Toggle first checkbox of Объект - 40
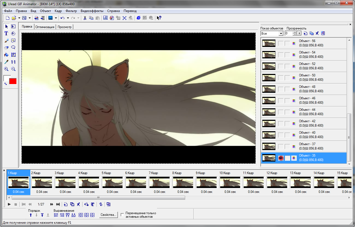The width and height of the screenshot is (355, 227). [x=281, y=135]
